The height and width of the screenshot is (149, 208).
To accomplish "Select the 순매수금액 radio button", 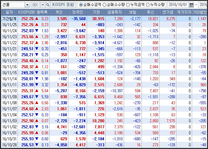I will pyautogui.click(x=81, y=5).
